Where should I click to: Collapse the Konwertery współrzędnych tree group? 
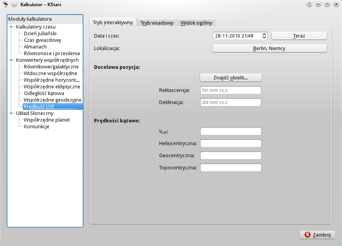[x=11, y=60]
